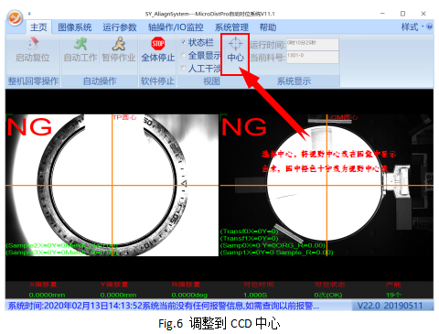439x334 pixels.
Task: Click the 运行时间 display field
Action: pyautogui.click(x=312, y=44)
